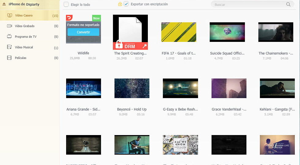Screen dimensions: 300x165
Task: Click the Vídeo Grabado camera icon
Action: pos(9,26)
